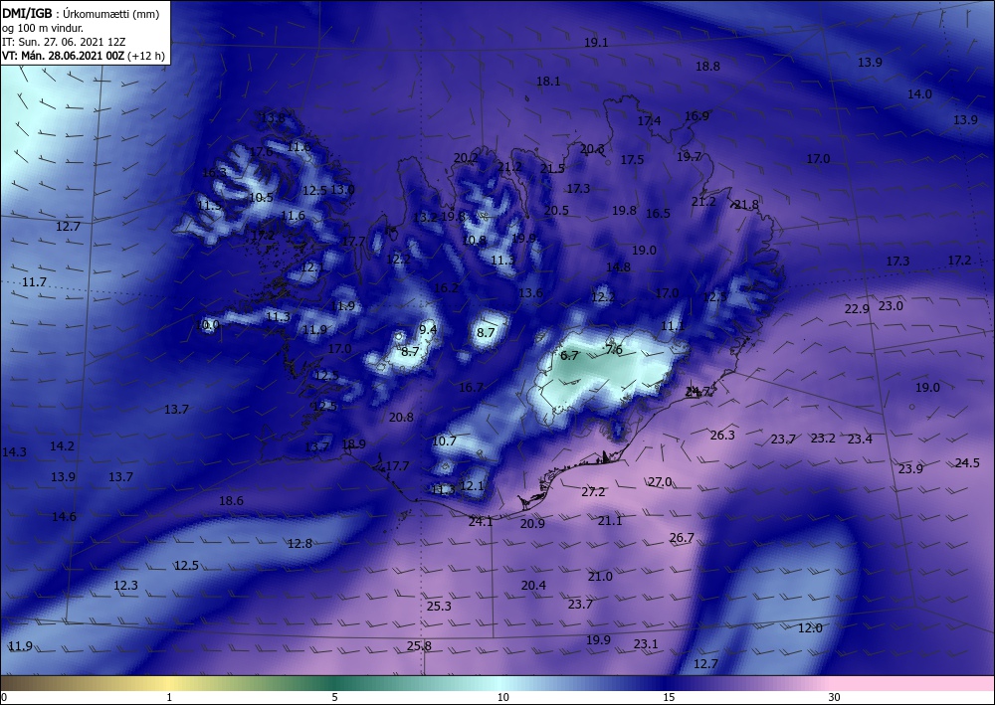Screen dimensions: 995x705
Task: Click the legend tick label 30
Action: pos(835,698)
